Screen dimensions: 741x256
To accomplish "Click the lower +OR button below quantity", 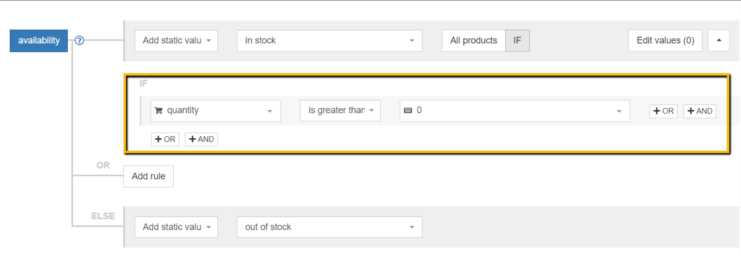I will coord(165,139).
